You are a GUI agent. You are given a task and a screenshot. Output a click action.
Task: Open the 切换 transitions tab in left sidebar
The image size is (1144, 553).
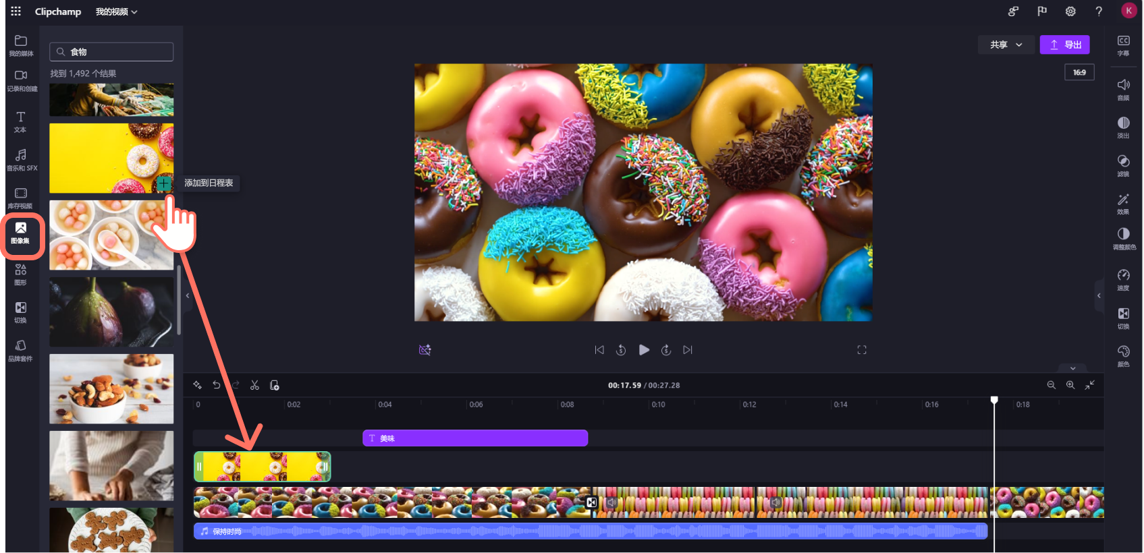21,312
